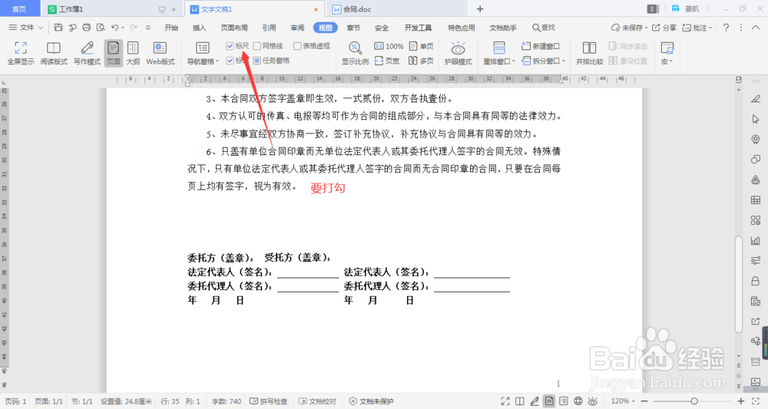Click 并排比较 side by side compare
Screen dimensions: 768x409
click(x=589, y=53)
